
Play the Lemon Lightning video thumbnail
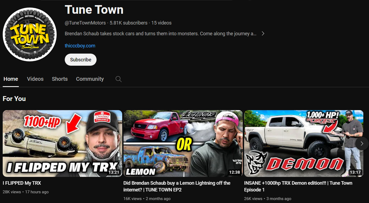[183, 143]
